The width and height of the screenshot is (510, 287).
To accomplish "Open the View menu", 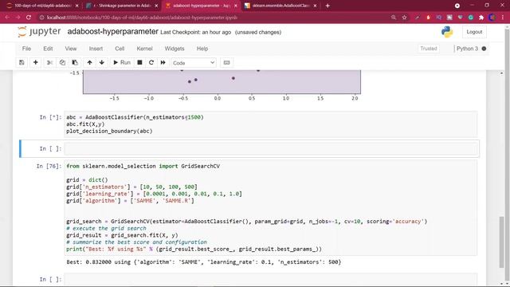I will 71,49.
